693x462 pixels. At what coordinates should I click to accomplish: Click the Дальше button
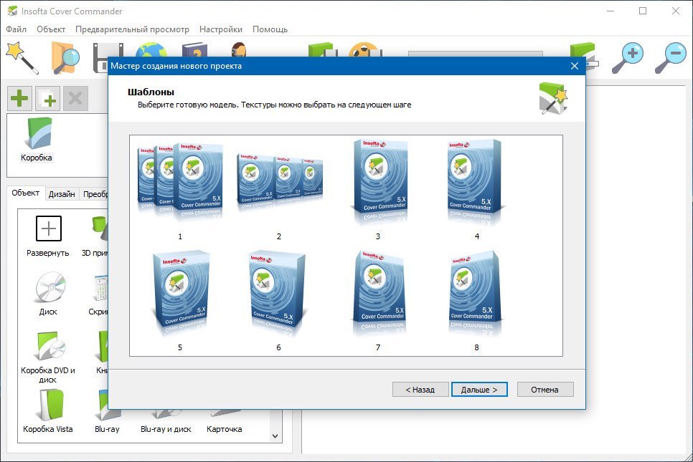[479, 390]
